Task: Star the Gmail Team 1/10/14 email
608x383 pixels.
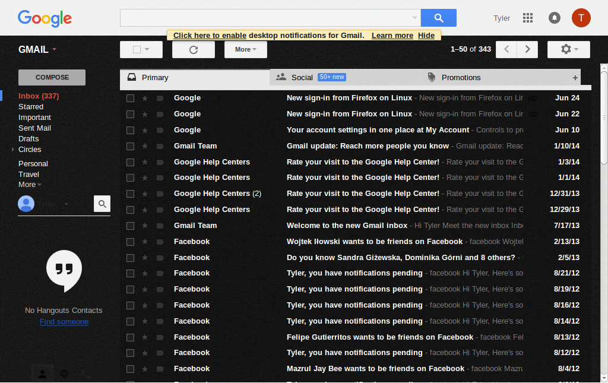Action: 145,147
